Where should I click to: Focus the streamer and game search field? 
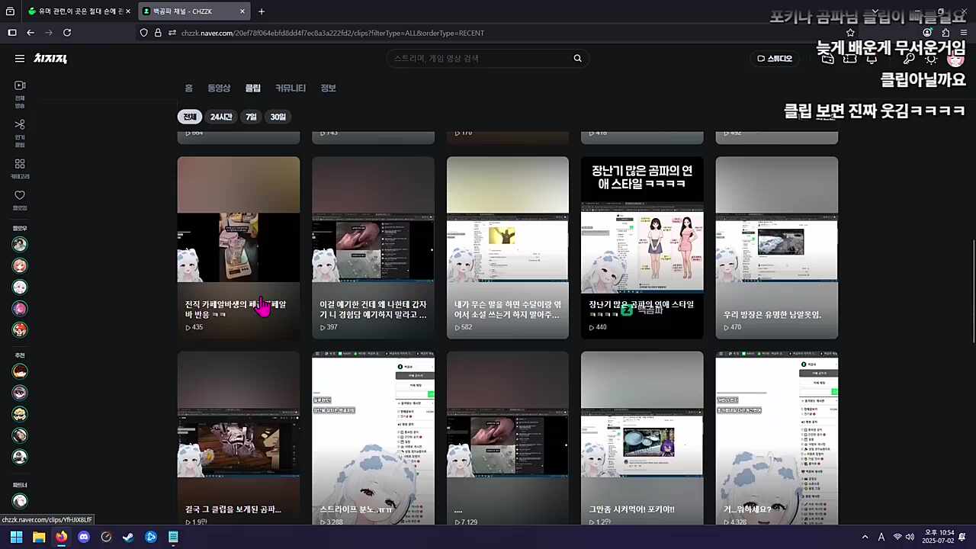coord(480,59)
